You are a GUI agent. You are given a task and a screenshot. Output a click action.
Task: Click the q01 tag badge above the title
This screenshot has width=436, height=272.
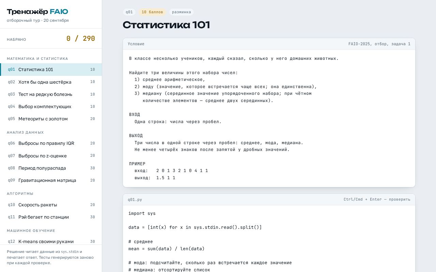pos(129,12)
